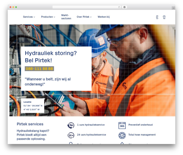
Task: Click the Locatie coordinates box
Action: 33,106
